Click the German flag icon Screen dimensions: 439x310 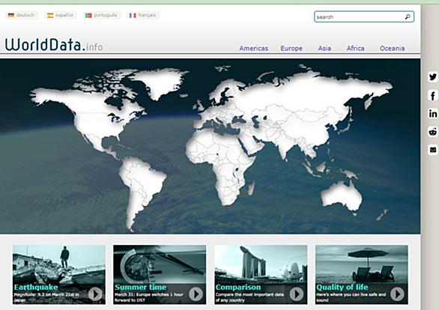11,15
